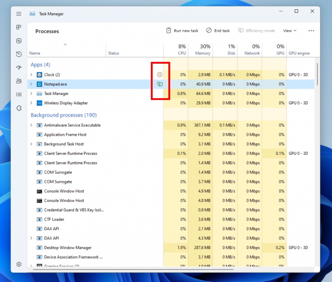This screenshot has height=282, width=332.
Task: Open the View dropdown menu
Action: click(290, 30)
